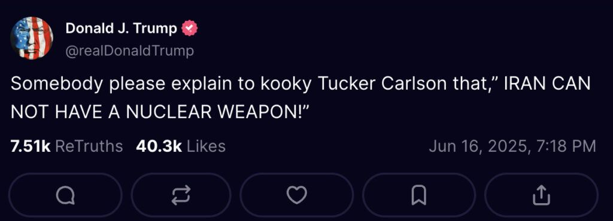This screenshot has height=221, width=613.
Task: View the 40.3k Likes count
Action: [181, 146]
